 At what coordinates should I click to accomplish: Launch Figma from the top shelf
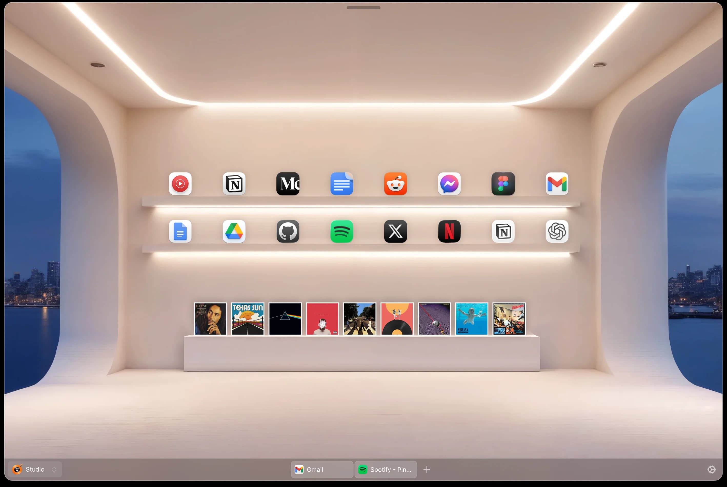(503, 184)
